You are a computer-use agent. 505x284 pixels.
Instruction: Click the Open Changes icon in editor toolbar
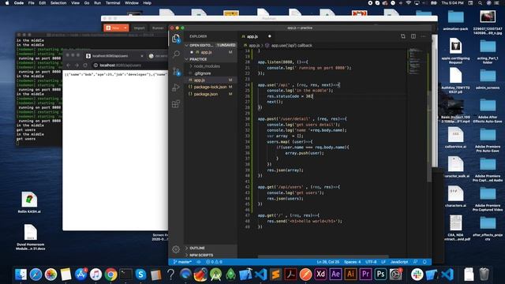coord(403,36)
